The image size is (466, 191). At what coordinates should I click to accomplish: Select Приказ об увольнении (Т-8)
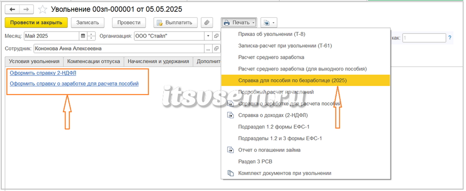(x=305, y=34)
